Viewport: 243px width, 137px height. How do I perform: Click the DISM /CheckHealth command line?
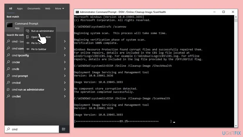[123, 66]
